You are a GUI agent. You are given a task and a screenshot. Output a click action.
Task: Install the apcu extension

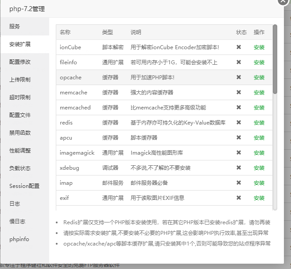[x=259, y=138]
